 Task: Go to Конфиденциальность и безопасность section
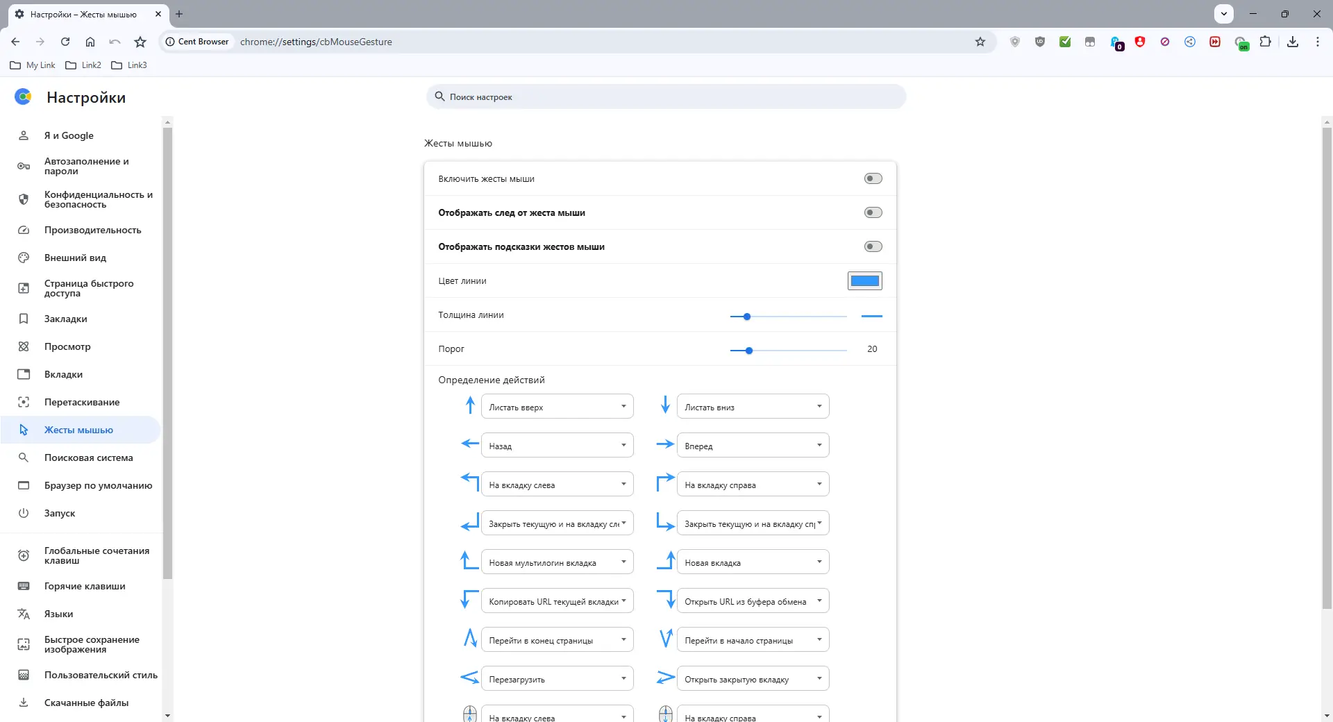click(81, 199)
